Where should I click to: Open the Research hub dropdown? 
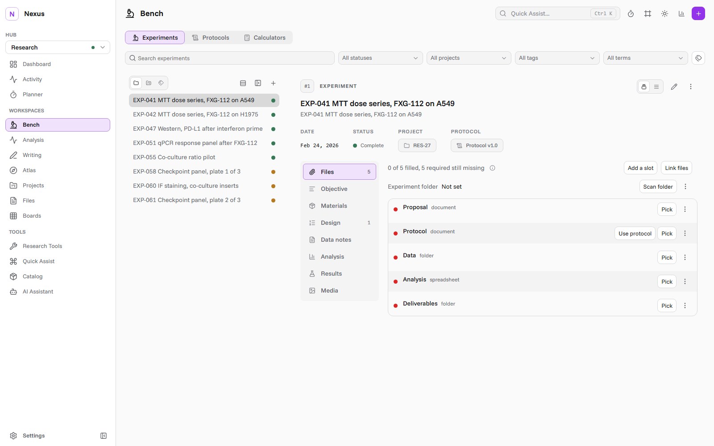coord(58,47)
